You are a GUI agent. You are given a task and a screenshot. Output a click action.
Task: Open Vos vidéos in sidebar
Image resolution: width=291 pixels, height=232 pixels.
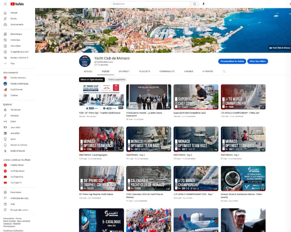click(x=15, y=46)
